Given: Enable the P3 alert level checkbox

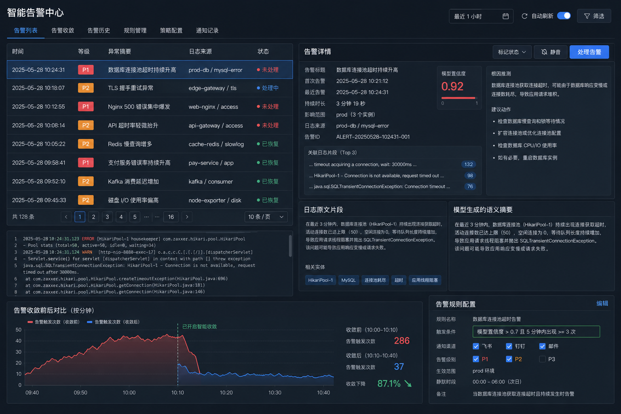Looking at the screenshot, I should (543, 359).
